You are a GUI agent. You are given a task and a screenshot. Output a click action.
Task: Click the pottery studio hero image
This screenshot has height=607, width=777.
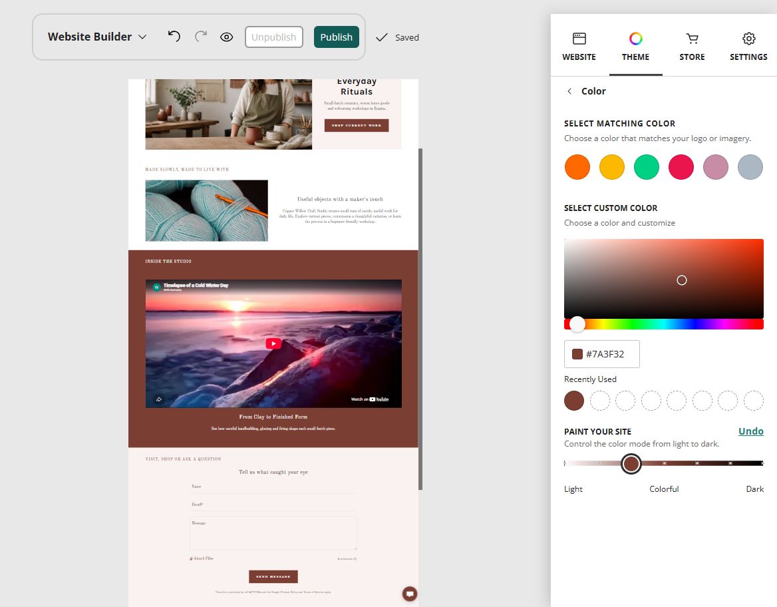click(x=228, y=114)
